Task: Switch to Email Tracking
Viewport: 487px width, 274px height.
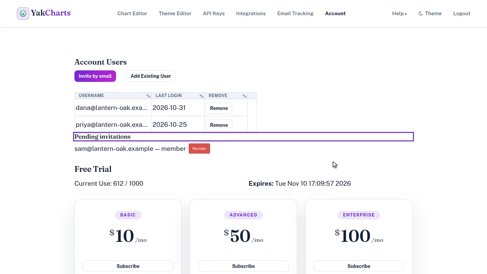Action: [295, 14]
